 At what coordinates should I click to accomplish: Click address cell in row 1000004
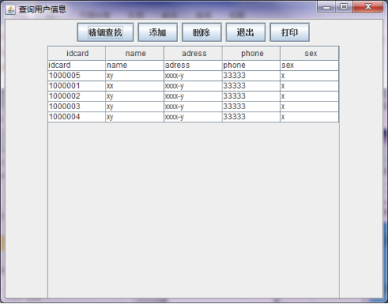[194, 117]
